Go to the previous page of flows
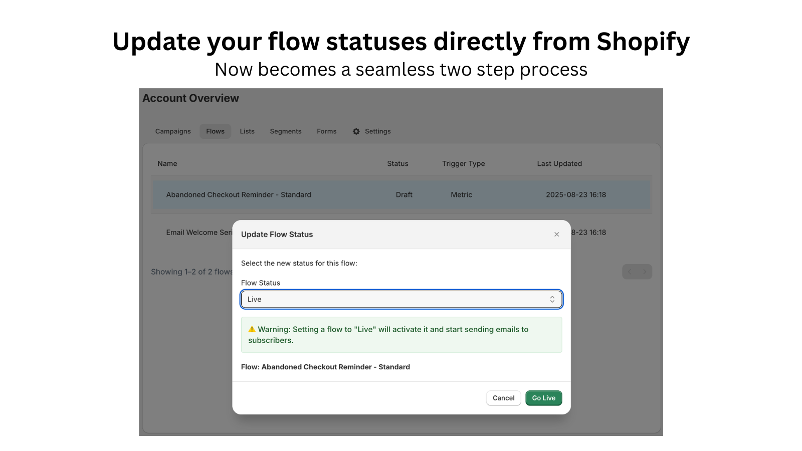 point(630,272)
